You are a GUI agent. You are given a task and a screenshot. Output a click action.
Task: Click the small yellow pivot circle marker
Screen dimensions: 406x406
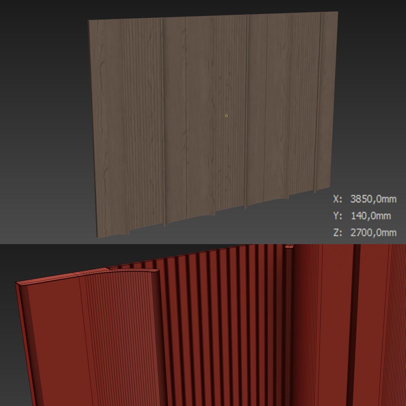point(226,116)
